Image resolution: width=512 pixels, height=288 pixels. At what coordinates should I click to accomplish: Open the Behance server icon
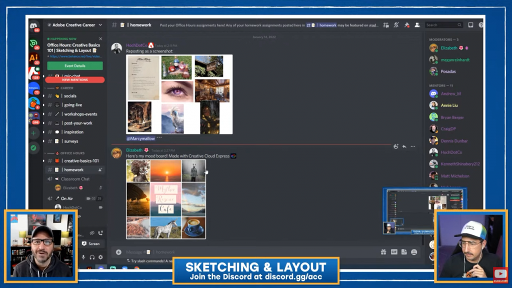[33, 88]
